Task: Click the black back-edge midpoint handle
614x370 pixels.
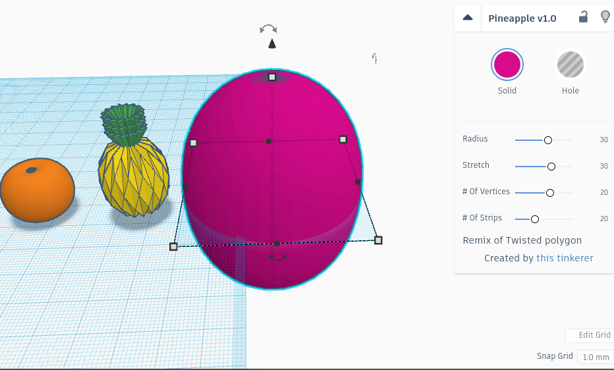Action: (268, 141)
